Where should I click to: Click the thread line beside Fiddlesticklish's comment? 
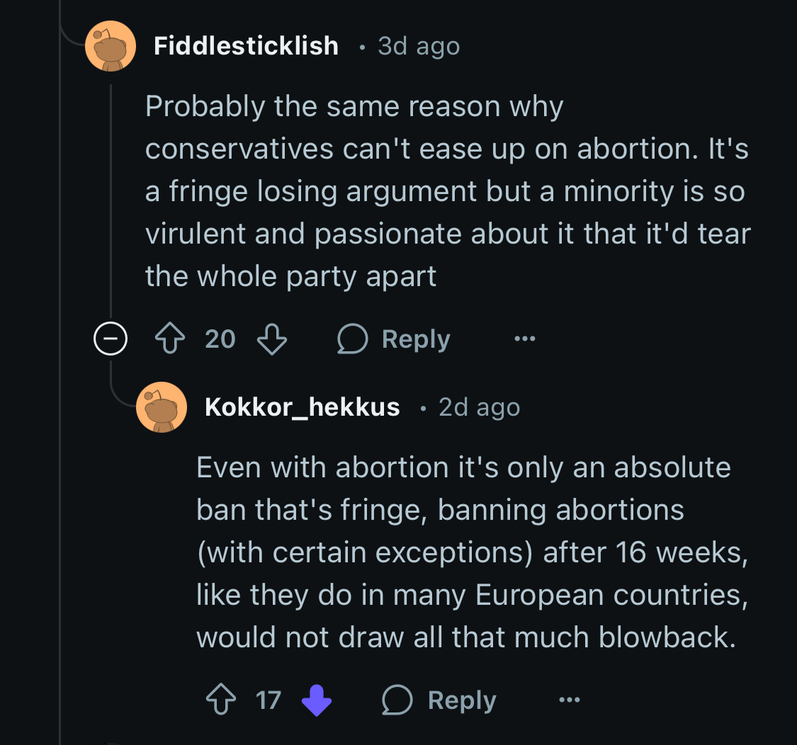pos(111,200)
